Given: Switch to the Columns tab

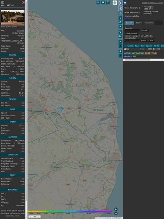Looking at the screenshot, I should click(x=149, y=23).
